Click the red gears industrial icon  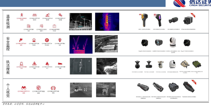[60, 15]
